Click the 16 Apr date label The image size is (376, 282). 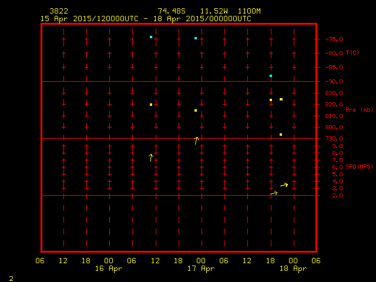(109, 268)
